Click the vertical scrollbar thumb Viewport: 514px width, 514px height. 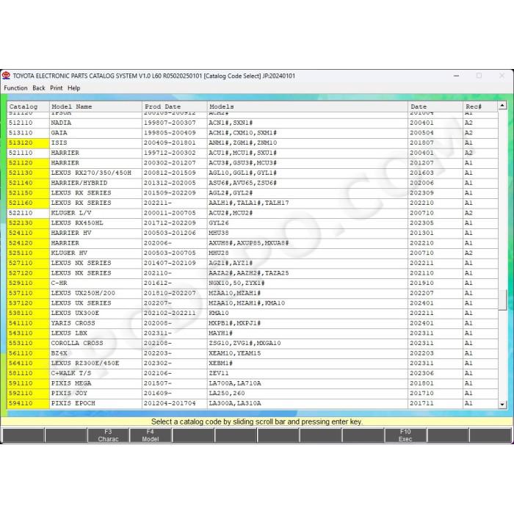(x=502, y=300)
